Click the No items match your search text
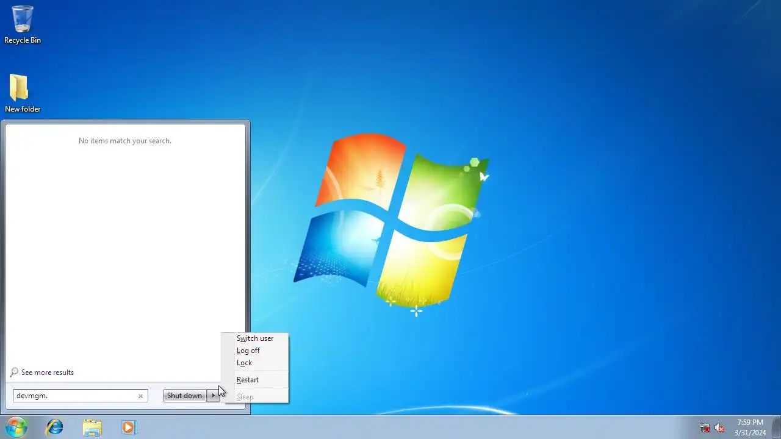This screenshot has width=781, height=439. [125, 141]
